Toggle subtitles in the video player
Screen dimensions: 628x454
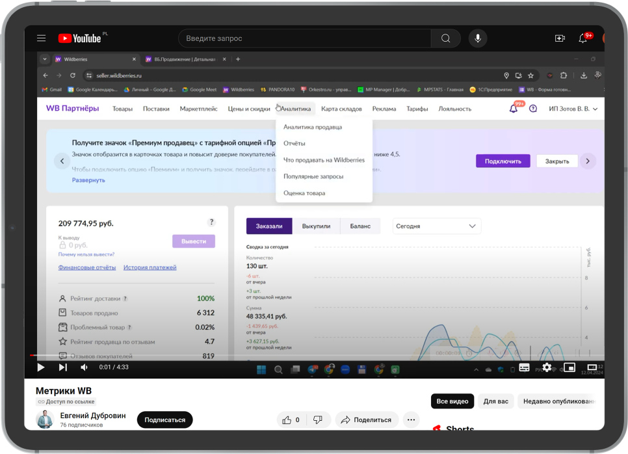tap(524, 367)
